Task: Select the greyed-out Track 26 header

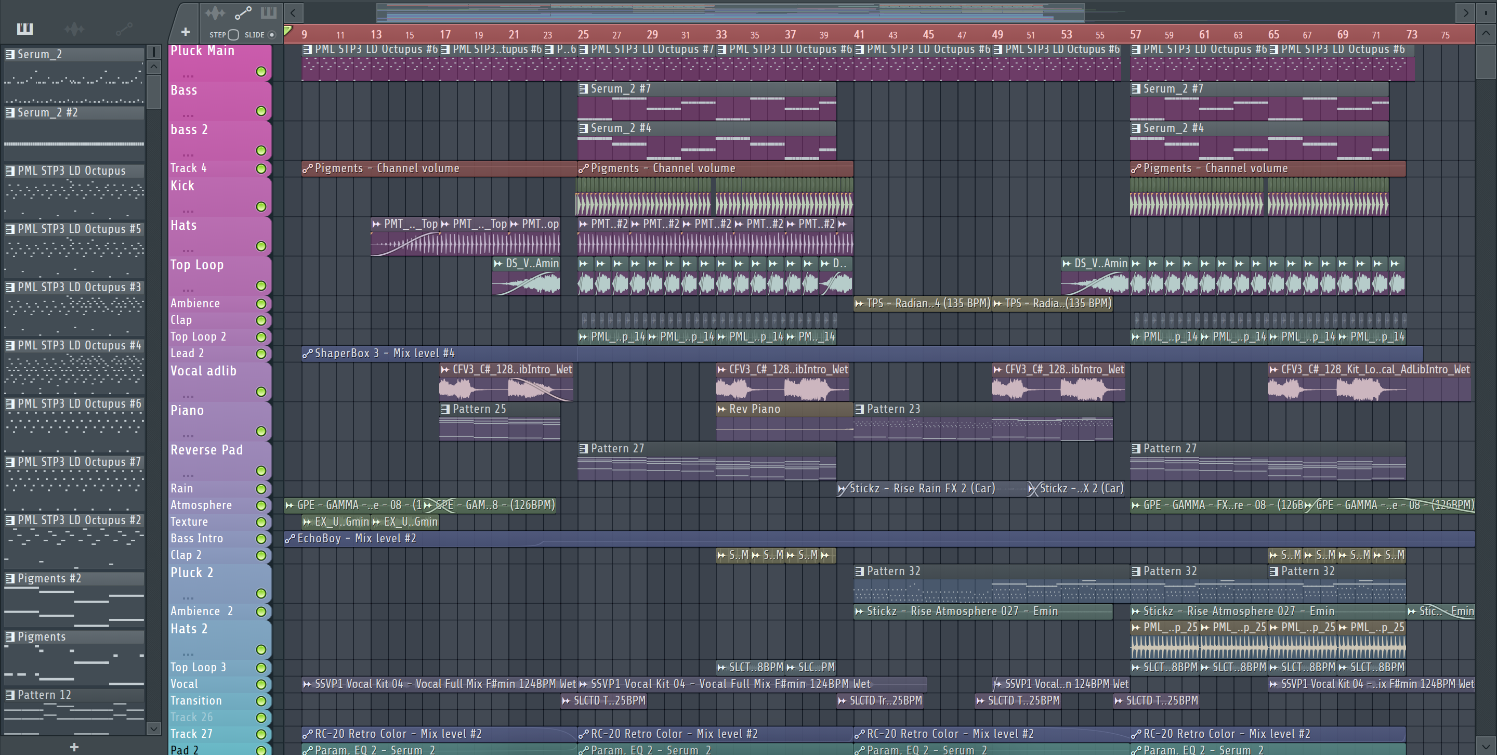Action: tap(220, 717)
